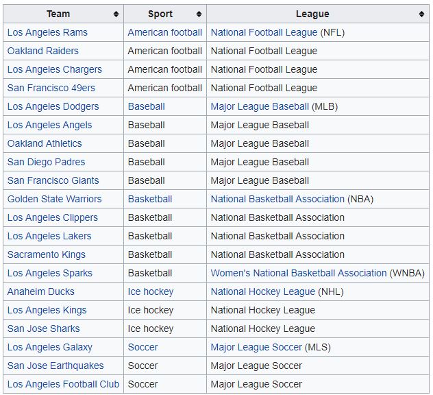
Task: Sort table by Sport column arrows
Action: coord(199,14)
